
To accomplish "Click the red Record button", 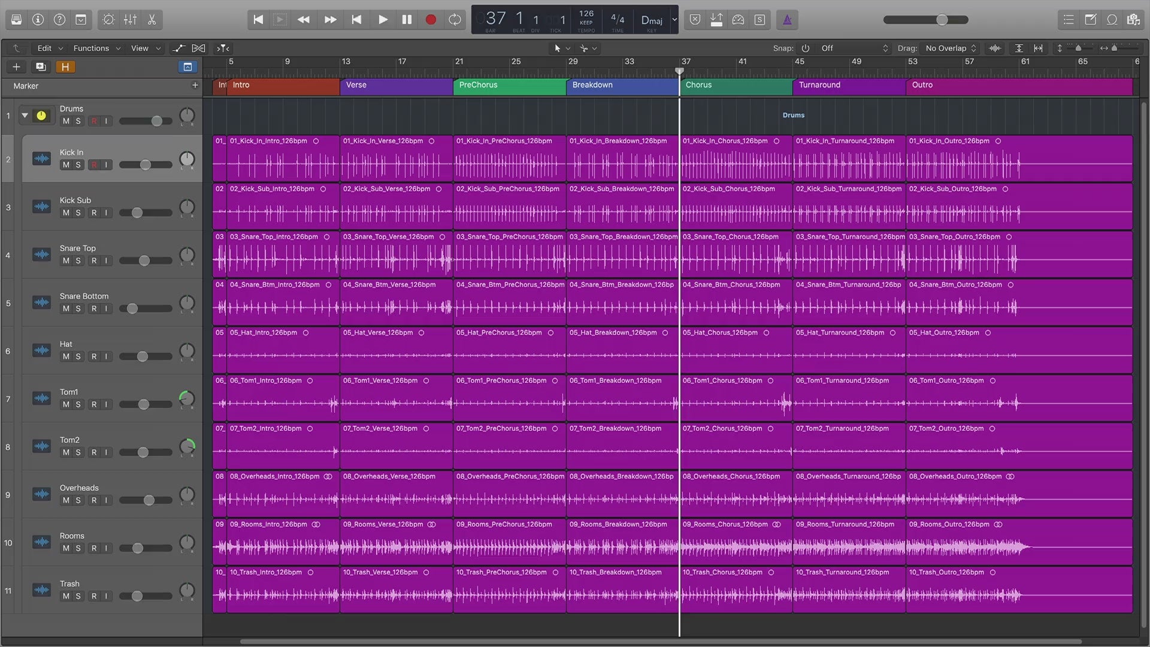I will pos(431,20).
